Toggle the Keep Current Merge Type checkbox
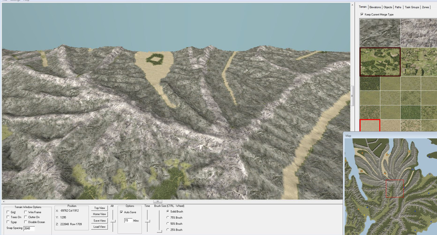The height and width of the screenshot is (235, 437). pos(362,14)
